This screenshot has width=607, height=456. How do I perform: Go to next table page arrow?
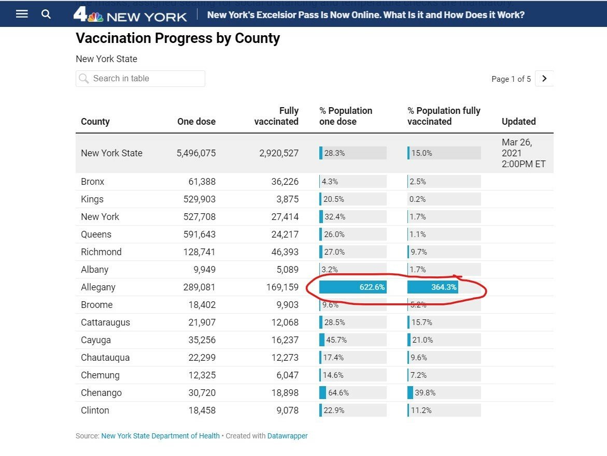coord(544,79)
